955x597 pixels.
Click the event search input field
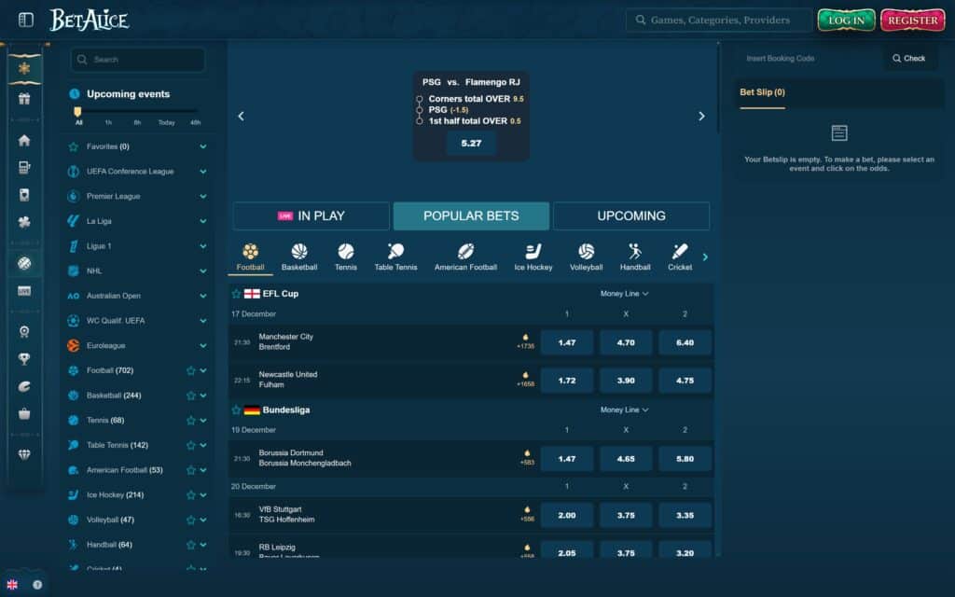(137, 59)
